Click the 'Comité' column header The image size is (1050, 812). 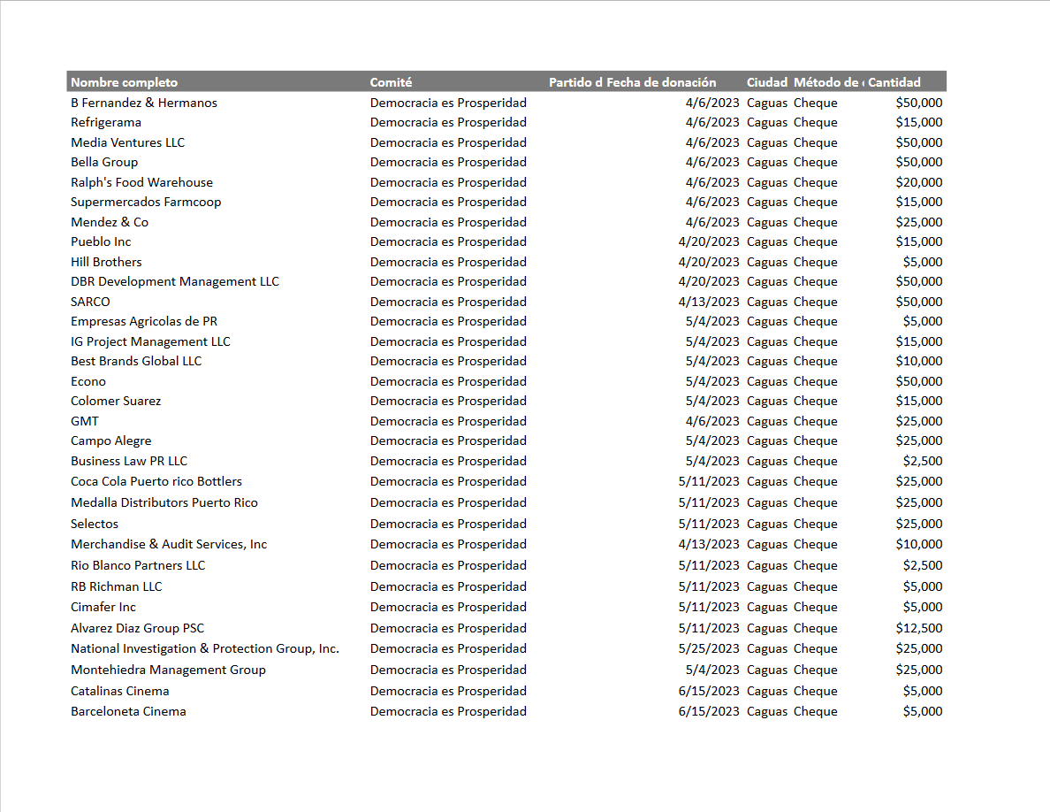pyautogui.click(x=391, y=82)
